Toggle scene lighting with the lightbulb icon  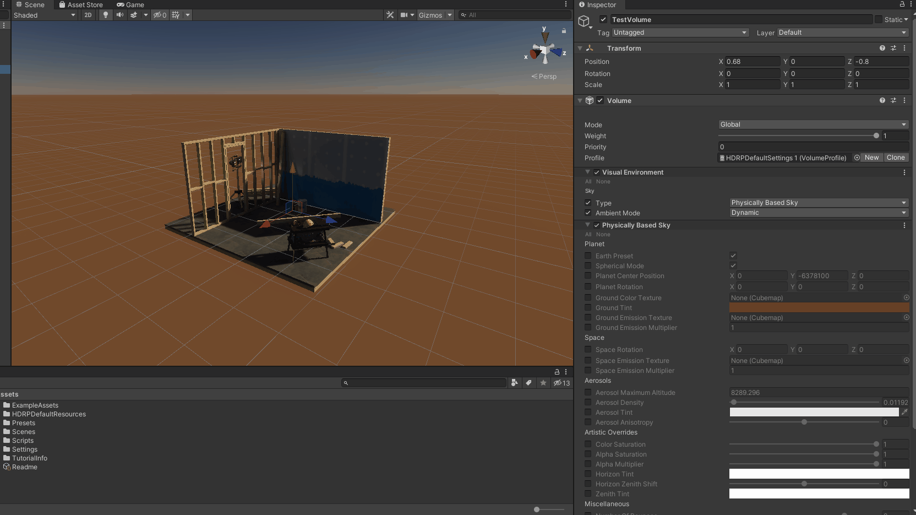pos(106,15)
